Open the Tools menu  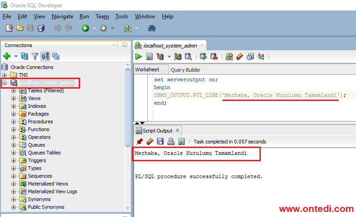(x=122, y=16)
